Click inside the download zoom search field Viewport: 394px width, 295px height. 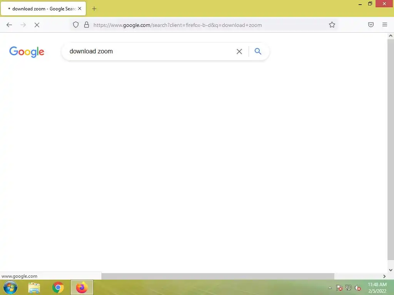[151, 51]
